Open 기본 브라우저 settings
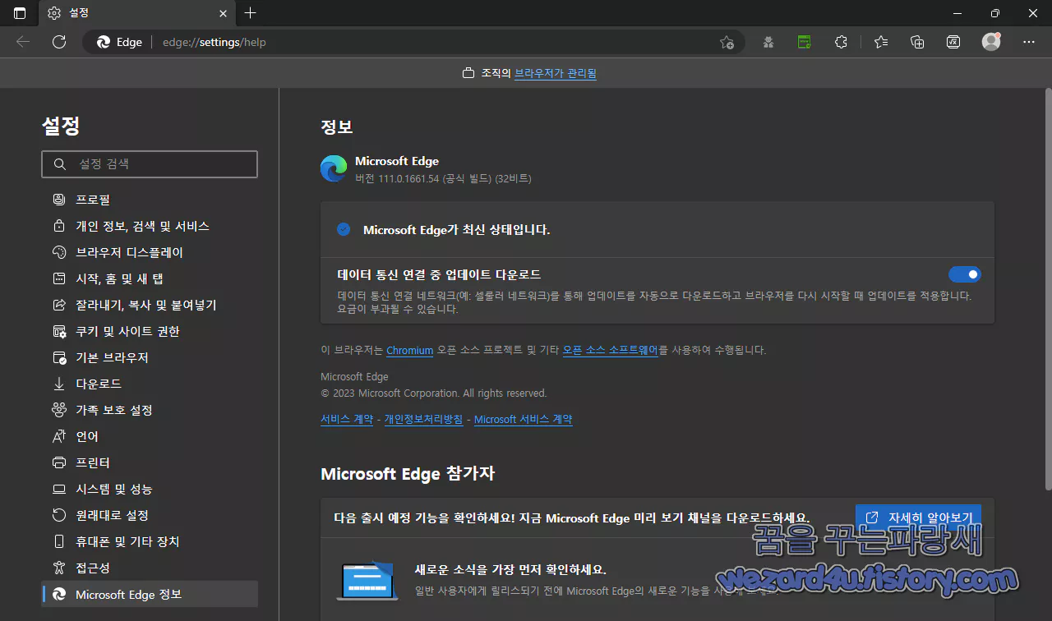The width and height of the screenshot is (1052, 621). pos(150,357)
